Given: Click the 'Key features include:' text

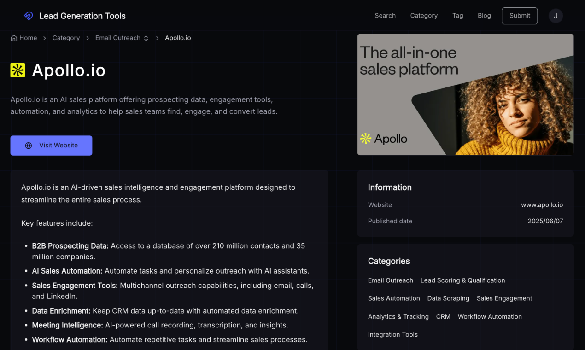Looking at the screenshot, I should click(x=57, y=223).
